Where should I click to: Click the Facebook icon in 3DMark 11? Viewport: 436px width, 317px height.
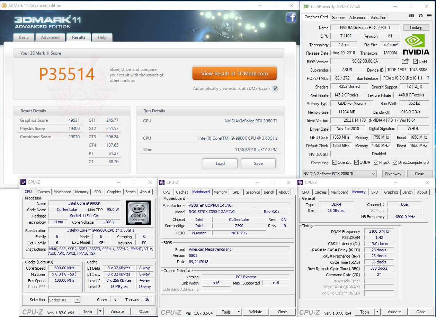pos(291,17)
